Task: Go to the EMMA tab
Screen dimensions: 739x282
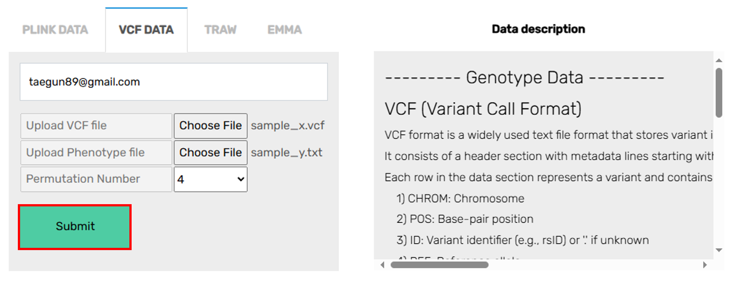Action: (284, 30)
